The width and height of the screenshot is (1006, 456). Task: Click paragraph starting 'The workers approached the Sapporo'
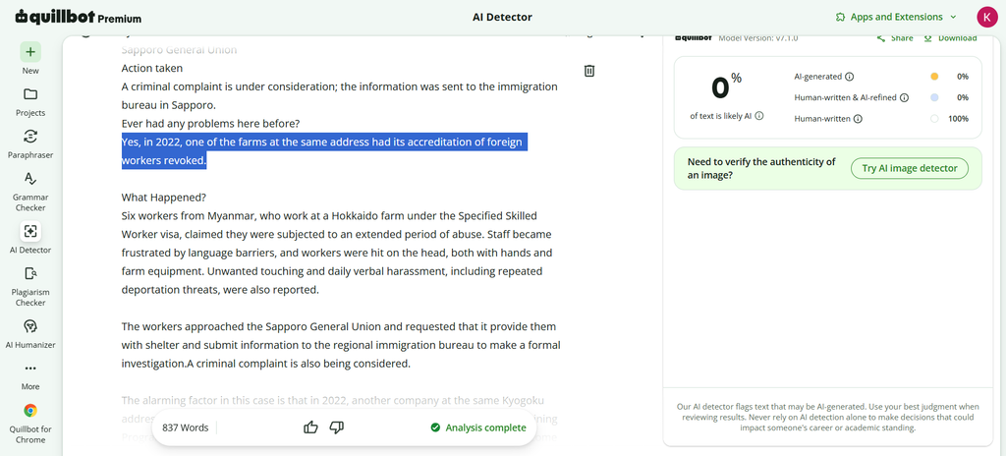point(341,345)
